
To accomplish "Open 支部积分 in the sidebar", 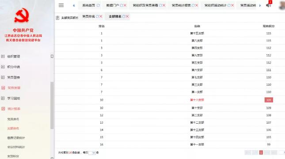I will click(13, 156).
